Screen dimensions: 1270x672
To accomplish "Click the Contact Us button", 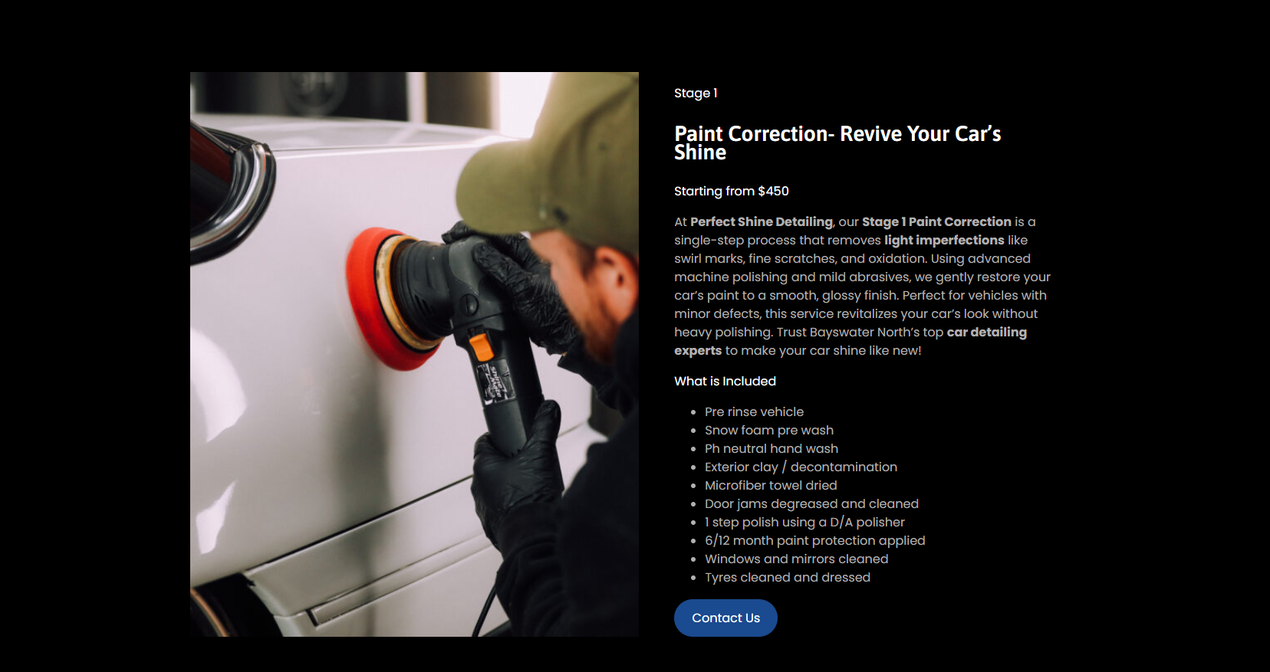I will point(725,618).
